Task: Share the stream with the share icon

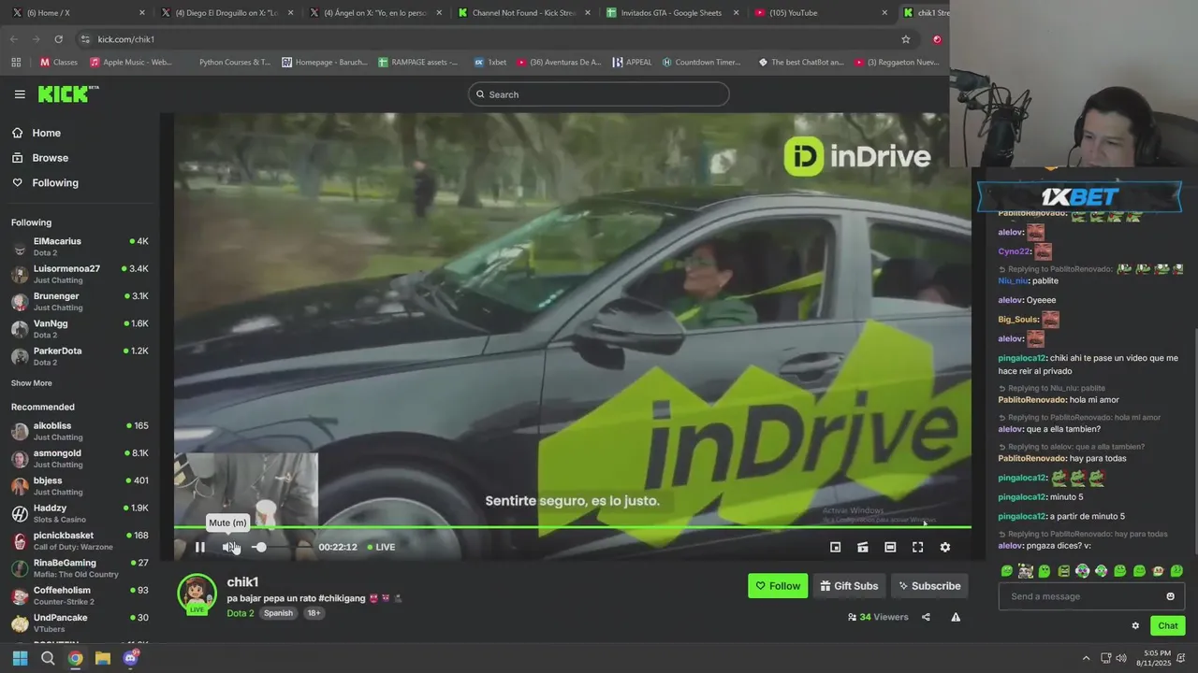Action: coord(926,617)
